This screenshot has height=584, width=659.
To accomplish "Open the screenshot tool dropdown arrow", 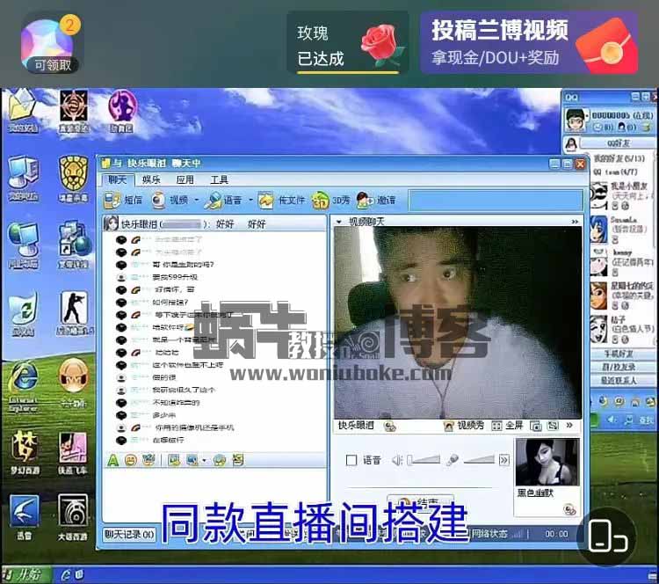I will pos(204,460).
